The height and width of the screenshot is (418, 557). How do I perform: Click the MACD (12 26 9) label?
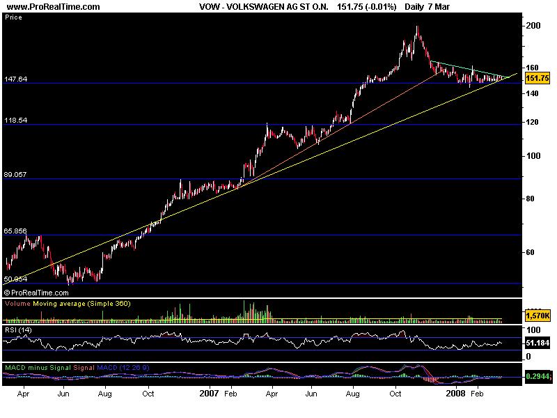[123, 368]
